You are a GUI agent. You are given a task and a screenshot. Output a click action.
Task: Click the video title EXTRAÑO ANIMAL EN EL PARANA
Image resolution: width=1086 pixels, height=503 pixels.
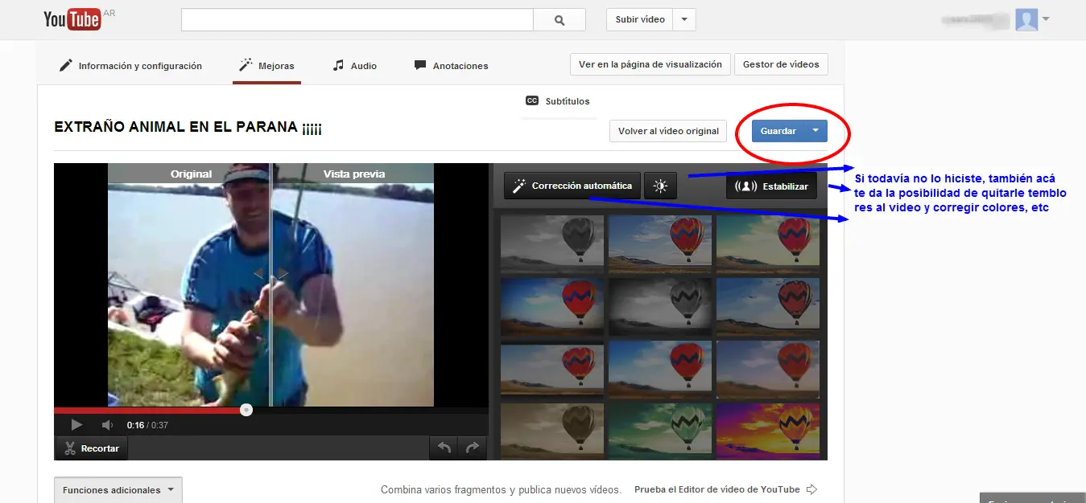coord(188,128)
